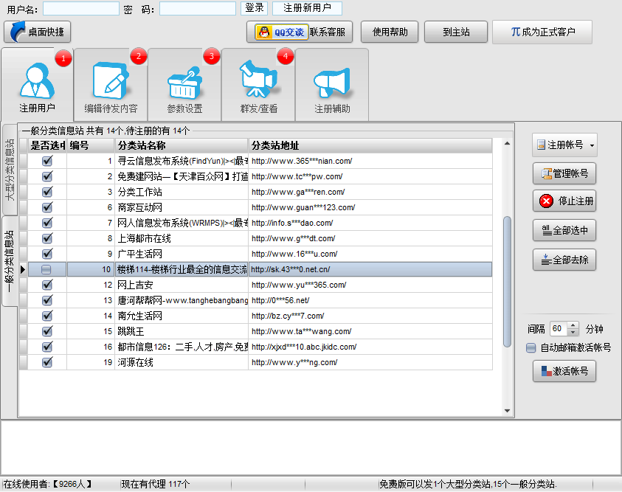This screenshot has width=622, height=492.
Task: Uncheck row 2 免费建网站 checkbox
Action: point(47,176)
